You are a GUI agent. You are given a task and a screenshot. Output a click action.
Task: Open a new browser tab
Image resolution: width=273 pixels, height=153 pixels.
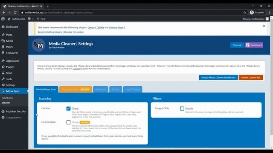48,6
